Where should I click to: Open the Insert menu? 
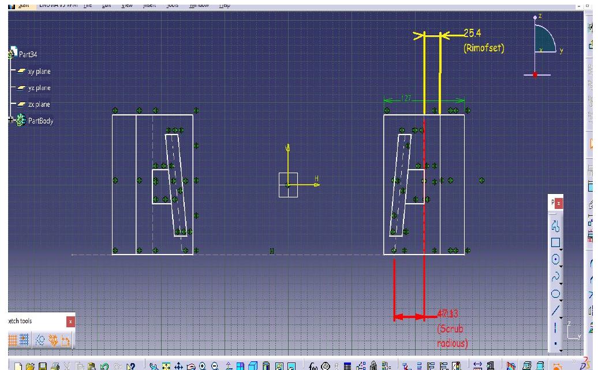pyautogui.click(x=149, y=5)
